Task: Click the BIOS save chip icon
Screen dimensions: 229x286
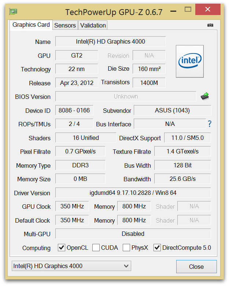Action: pos(205,97)
